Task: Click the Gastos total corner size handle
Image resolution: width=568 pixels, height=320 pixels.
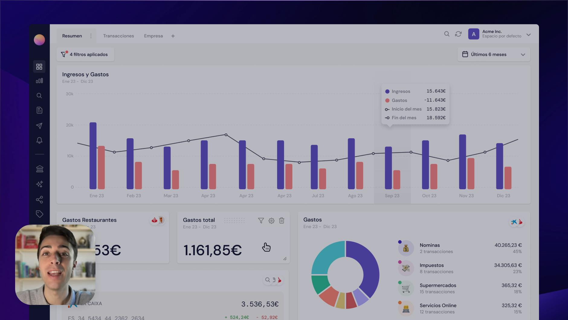Action: 285,259
